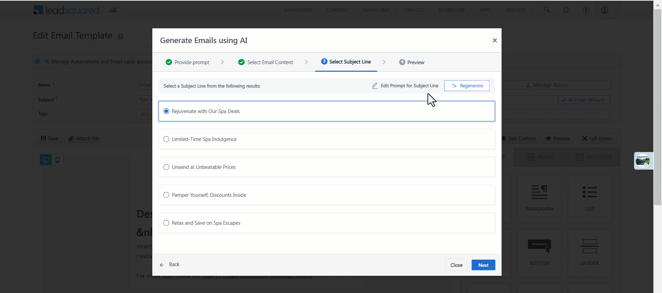The height and width of the screenshot is (293, 662).
Task: Click the LeadSquared logo
Action: point(67,10)
